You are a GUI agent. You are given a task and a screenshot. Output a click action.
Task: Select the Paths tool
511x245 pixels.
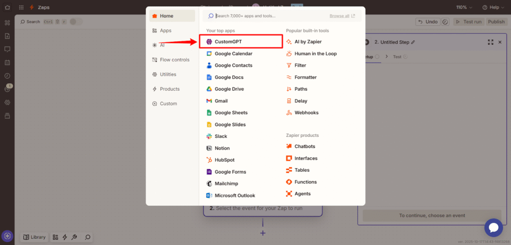coord(296,89)
